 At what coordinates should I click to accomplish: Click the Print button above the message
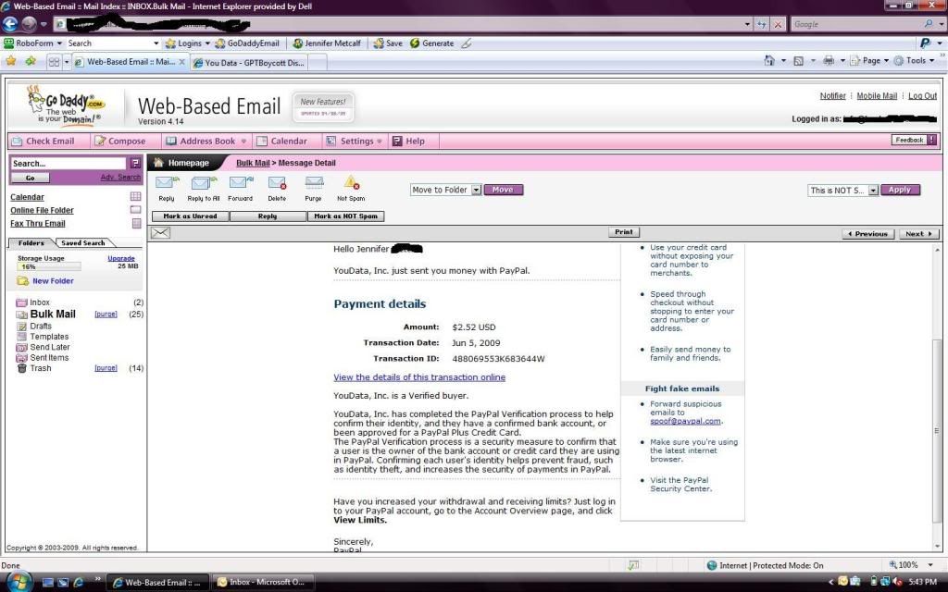pyautogui.click(x=623, y=232)
